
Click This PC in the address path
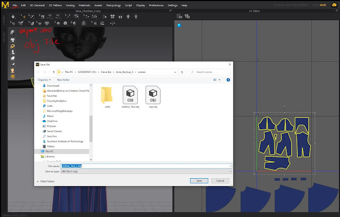tap(69, 72)
